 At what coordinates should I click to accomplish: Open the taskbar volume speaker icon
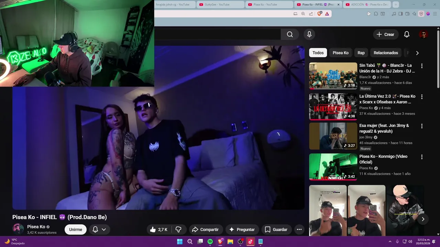pyautogui.click(x=410, y=242)
